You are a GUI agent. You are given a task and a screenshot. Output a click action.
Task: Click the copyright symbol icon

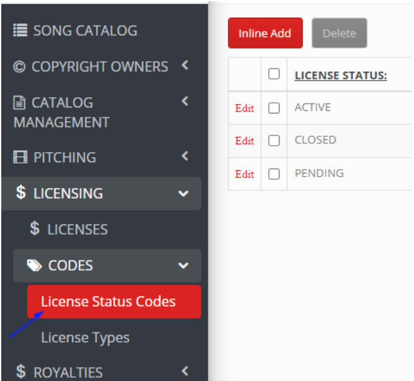(x=20, y=67)
